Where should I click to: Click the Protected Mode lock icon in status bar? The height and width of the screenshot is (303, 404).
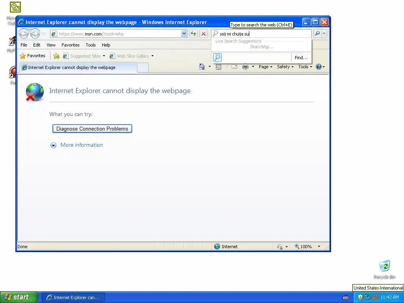[x=280, y=247]
